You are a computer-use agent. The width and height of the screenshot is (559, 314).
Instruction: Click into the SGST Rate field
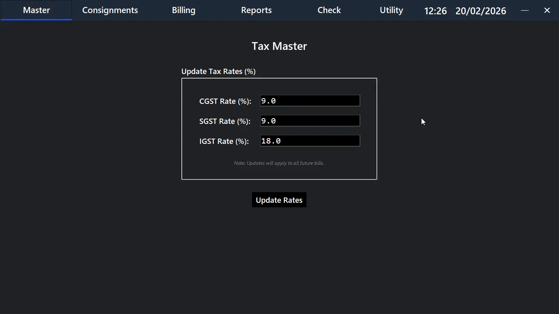click(310, 121)
